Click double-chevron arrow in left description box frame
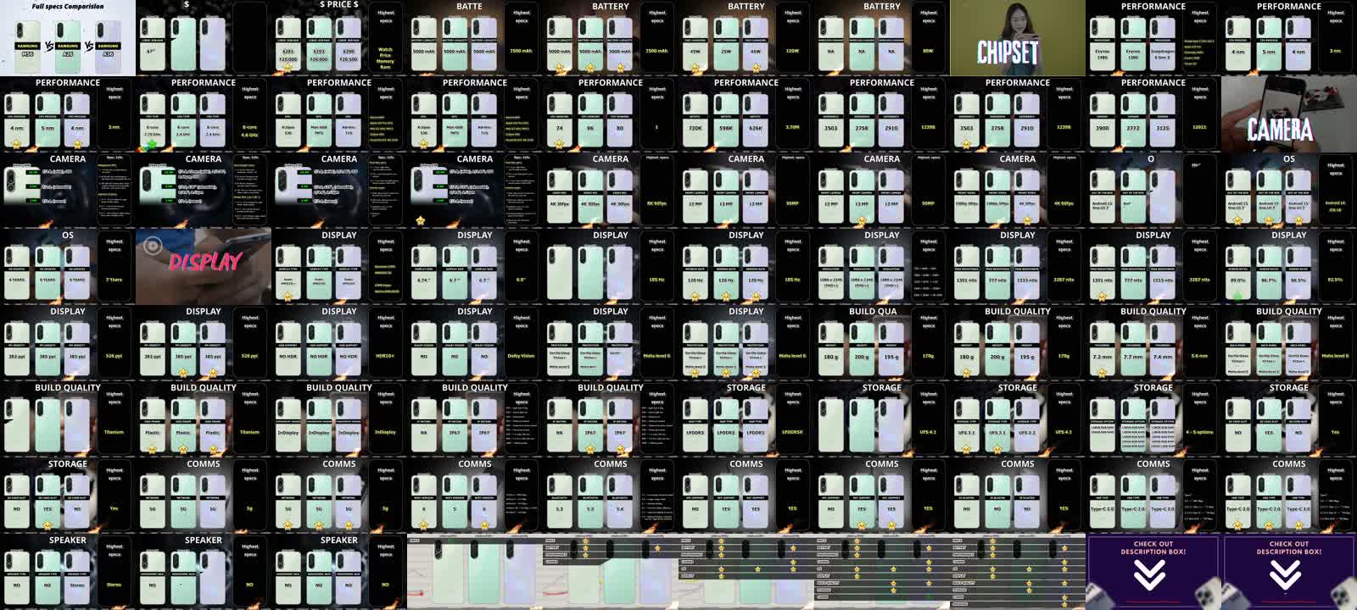This screenshot has height=610, width=1357. [x=1149, y=576]
